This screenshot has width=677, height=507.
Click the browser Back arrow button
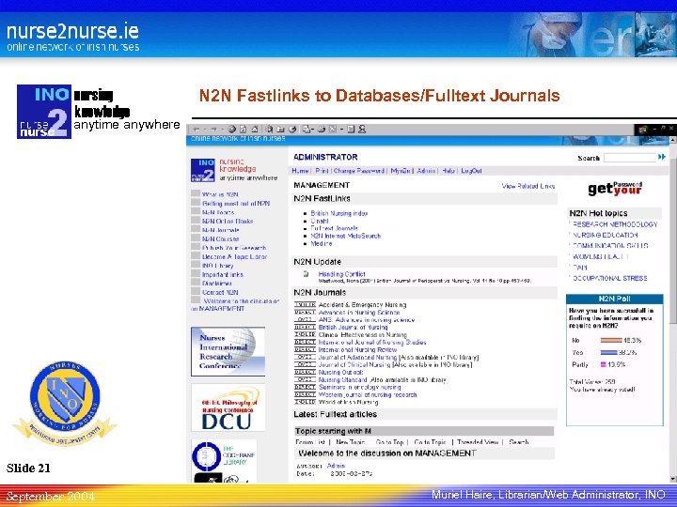(x=197, y=129)
